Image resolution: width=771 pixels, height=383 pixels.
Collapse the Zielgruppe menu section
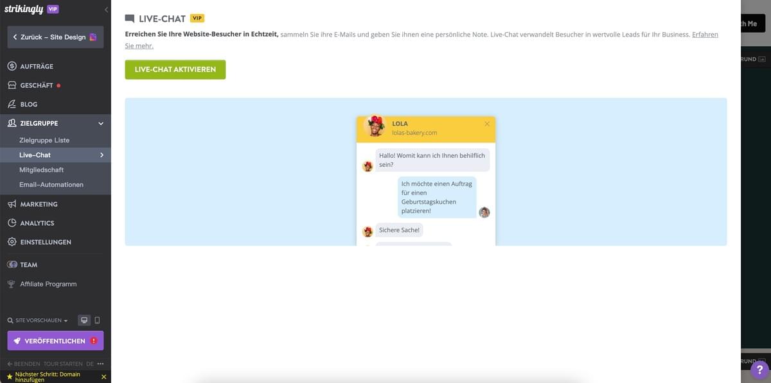pos(100,123)
